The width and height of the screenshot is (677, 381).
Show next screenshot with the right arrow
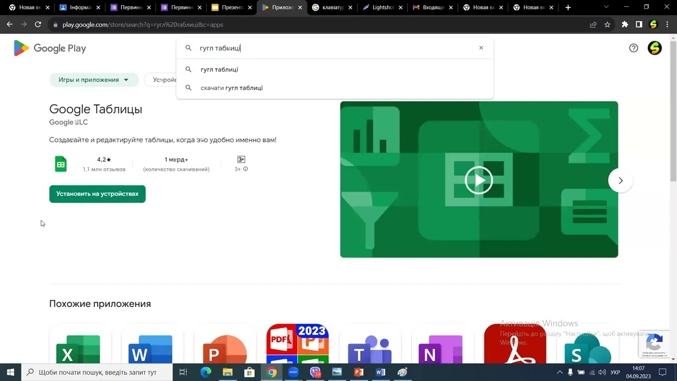(620, 180)
